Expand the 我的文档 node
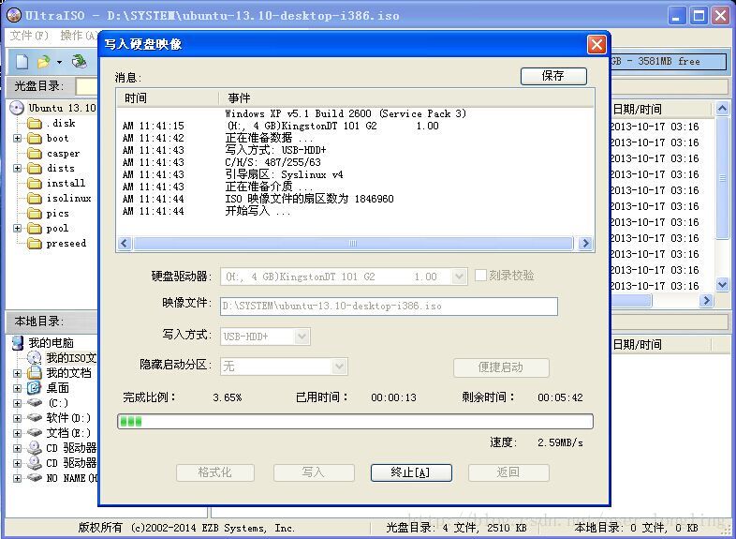 coord(18,373)
